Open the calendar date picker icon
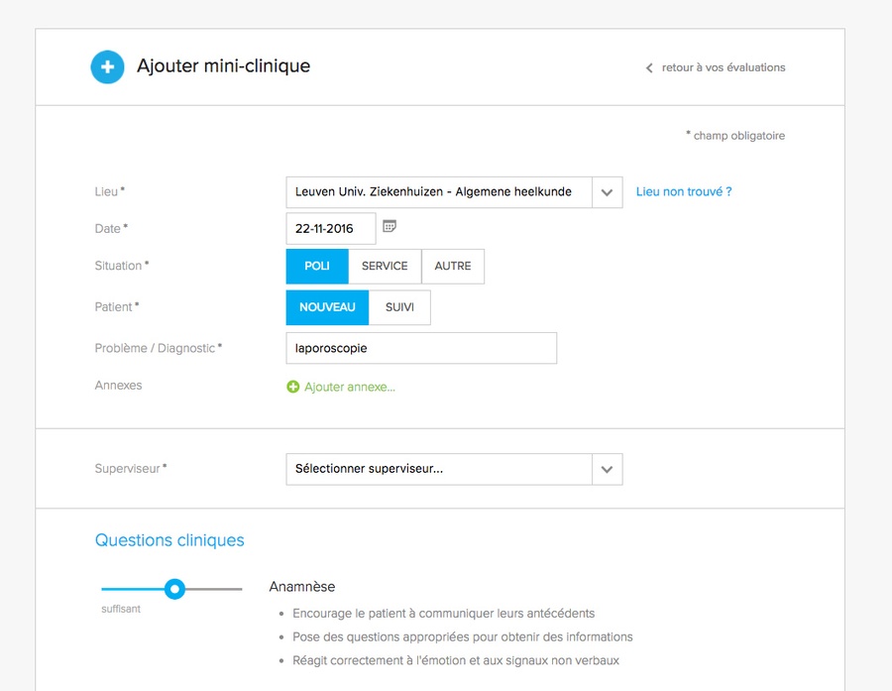The image size is (892, 691). pos(390,227)
